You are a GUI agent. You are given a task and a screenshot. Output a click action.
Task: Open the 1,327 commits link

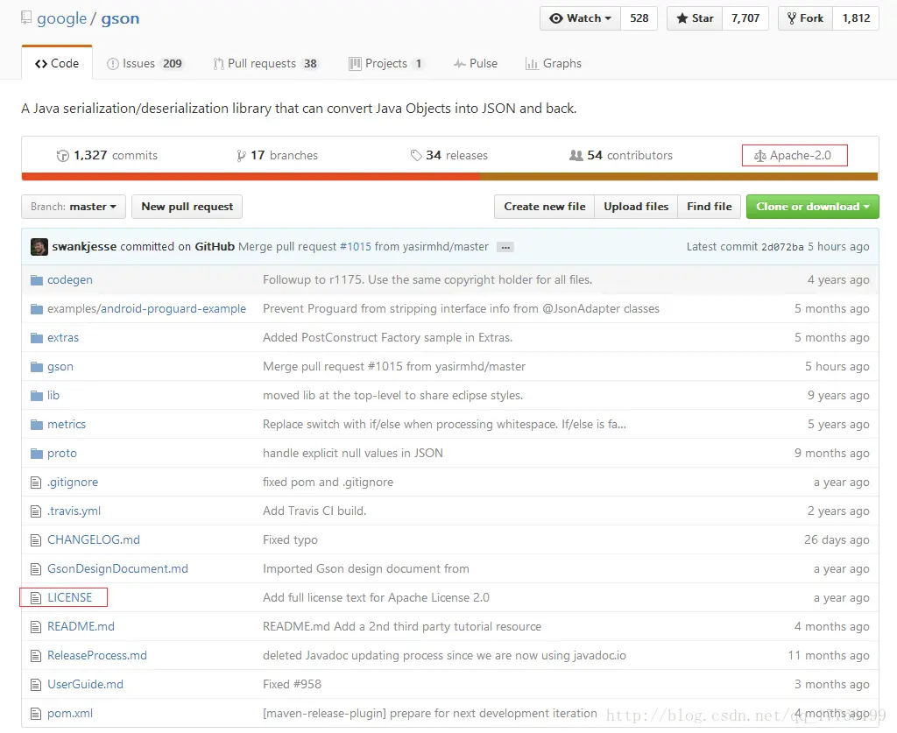point(107,156)
